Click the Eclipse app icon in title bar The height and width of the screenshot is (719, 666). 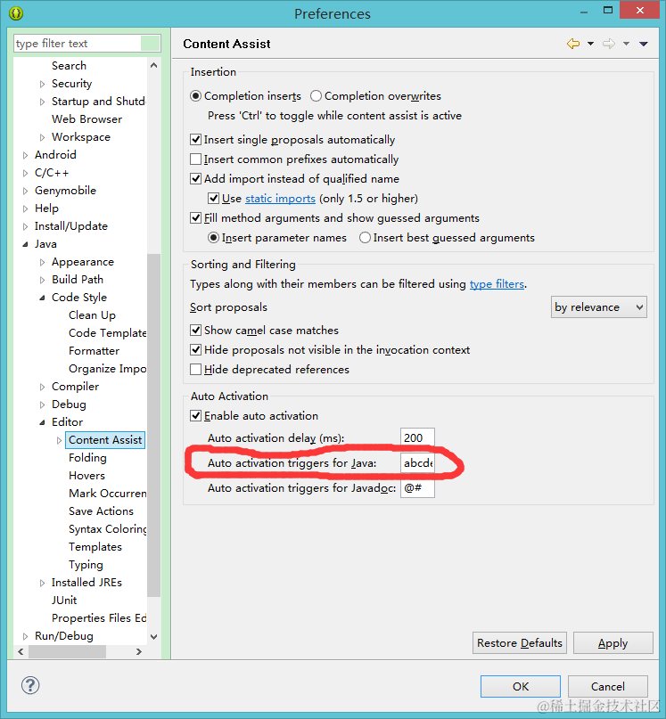point(16,13)
